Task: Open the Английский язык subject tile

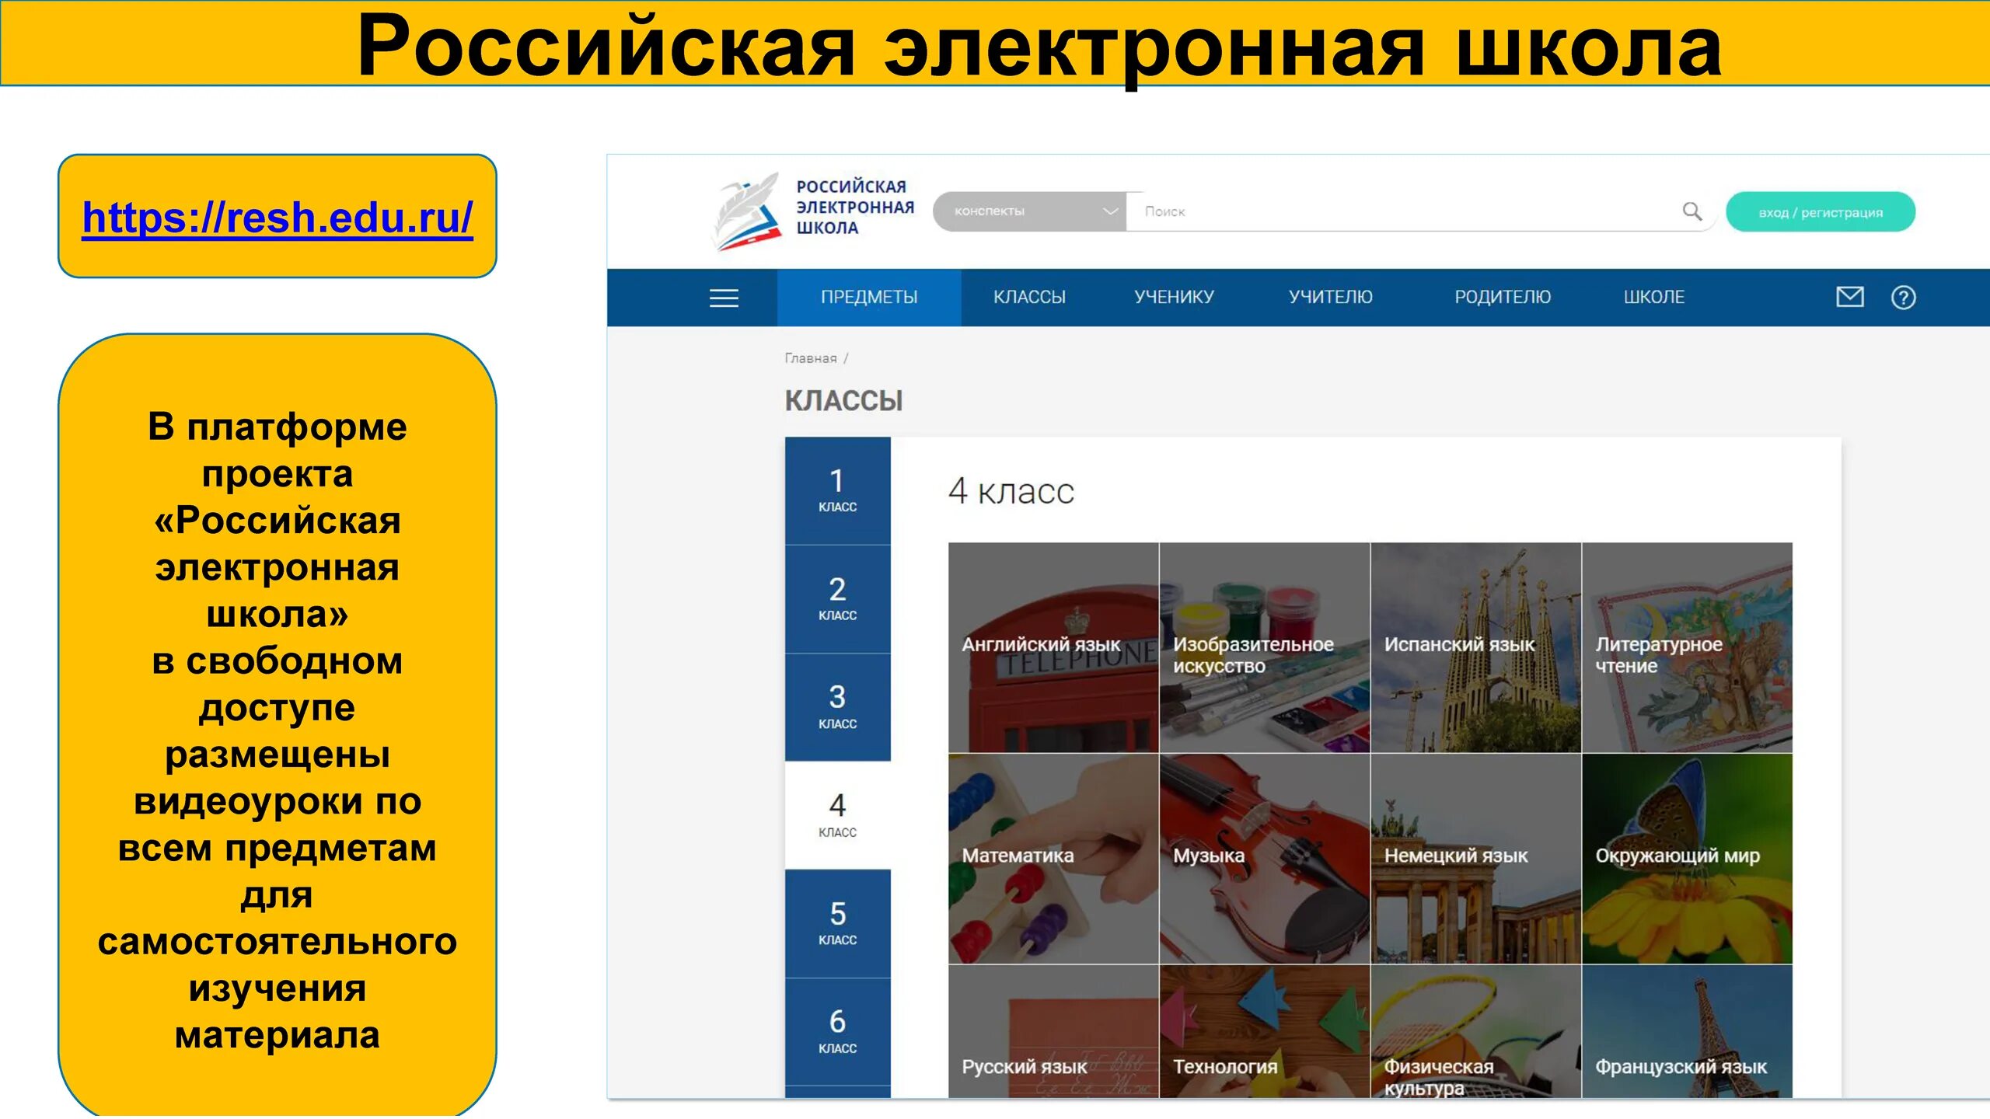Action: (1053, 648)
